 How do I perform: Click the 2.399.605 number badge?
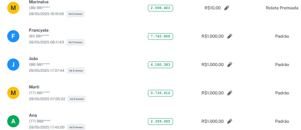click(x=160, y=122)
